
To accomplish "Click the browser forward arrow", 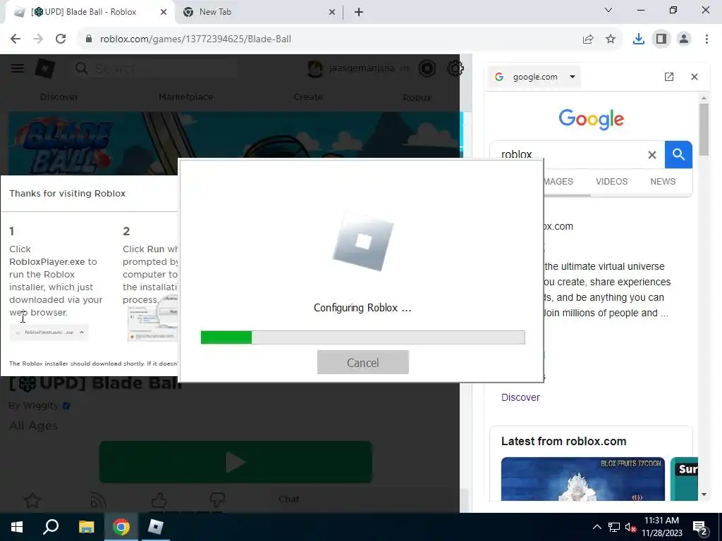I will [38, 39].
